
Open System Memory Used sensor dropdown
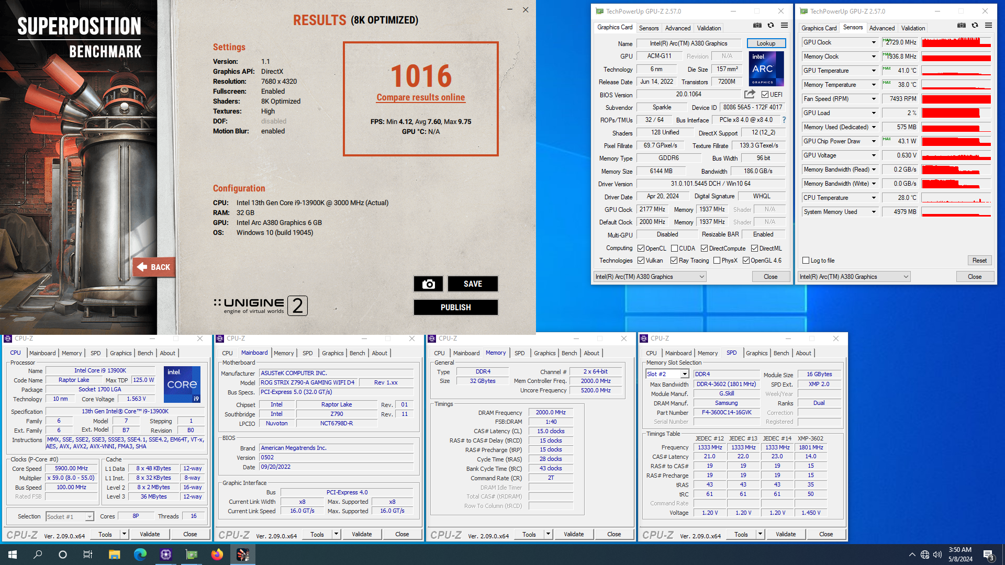pyautogui.click(x=873, y=212)
